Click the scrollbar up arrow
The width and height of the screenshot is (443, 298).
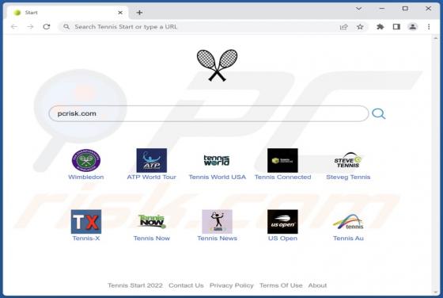point(435,38)
